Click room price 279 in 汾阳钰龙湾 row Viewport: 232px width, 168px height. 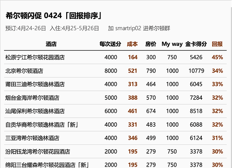(x=151, y=152)
